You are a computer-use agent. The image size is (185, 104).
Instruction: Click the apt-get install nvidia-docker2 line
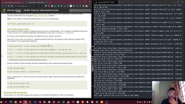pyautogui.click(x=24, y=72)
